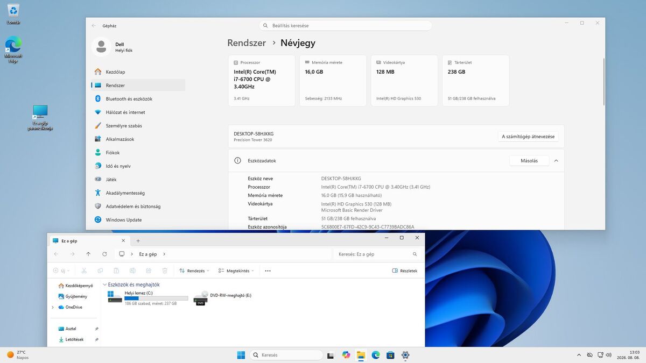This screenshot has width=646, height=363.
Task: Expand OneDrive tree node
Action: (x=53, y=307)
